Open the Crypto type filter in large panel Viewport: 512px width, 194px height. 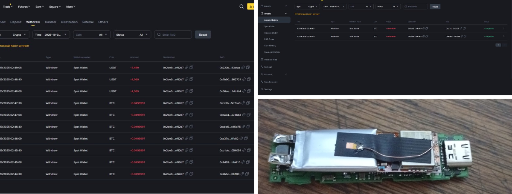(x=15, y=34)
